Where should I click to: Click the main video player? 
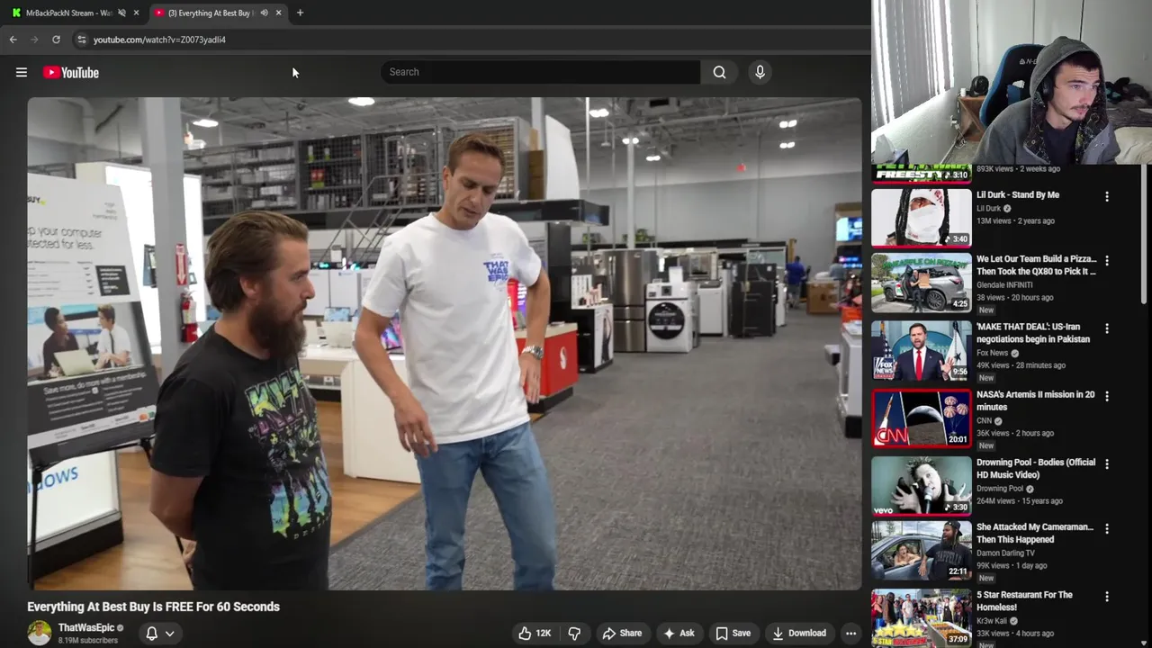point(444,343)
